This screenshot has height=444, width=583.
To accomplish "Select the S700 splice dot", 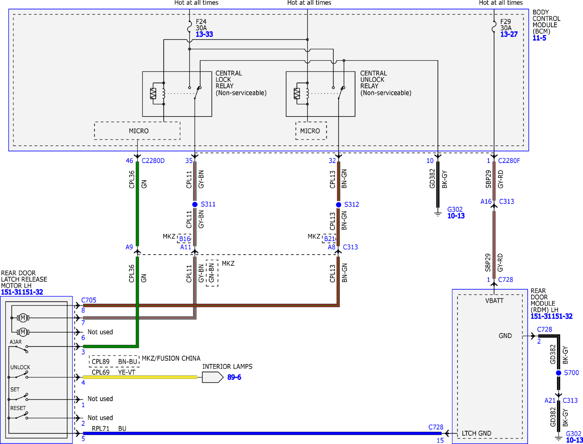I will pyautogui.click(x=559, y=373).
